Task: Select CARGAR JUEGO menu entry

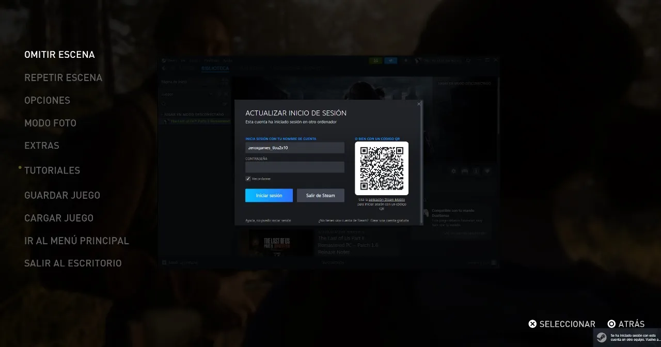Action: coord(59,218)
